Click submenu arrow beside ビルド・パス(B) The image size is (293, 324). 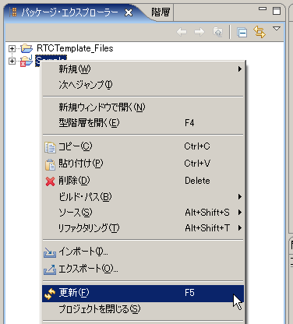tap(240, 197)
